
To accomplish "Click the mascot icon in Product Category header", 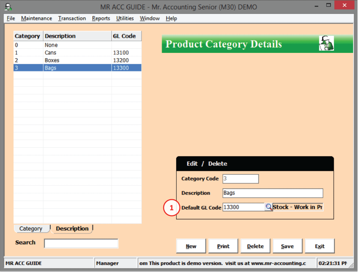I will [x=326, y=43].
